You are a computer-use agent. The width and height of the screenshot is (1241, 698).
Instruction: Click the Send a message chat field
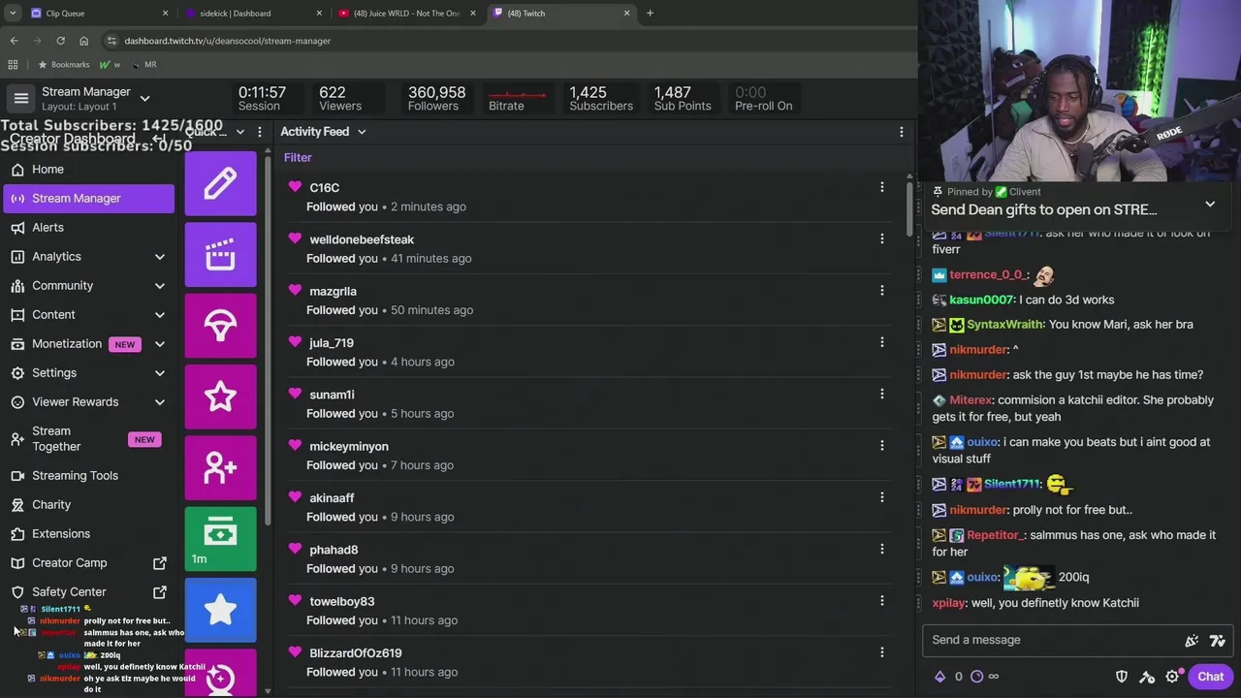pyautogui.click(x=1052, y=640)
